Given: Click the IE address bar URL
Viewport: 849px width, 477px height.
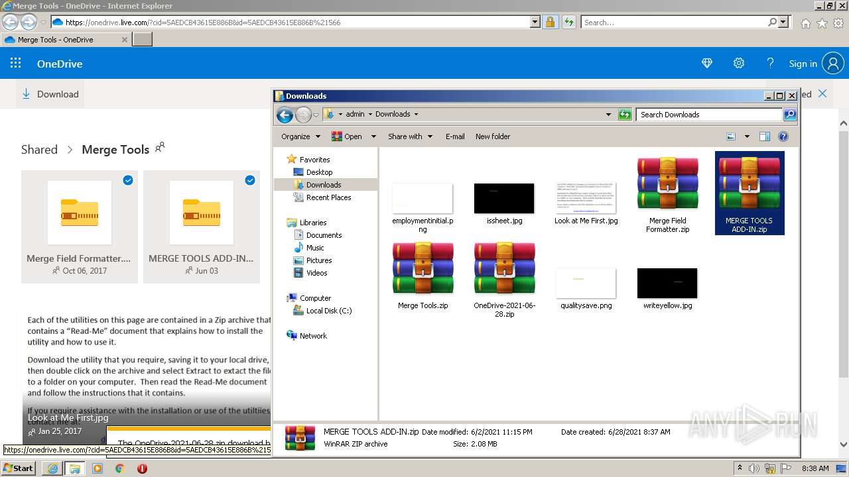Looking at the screenshot, I should pyautogui.click(x=203, y=22).
